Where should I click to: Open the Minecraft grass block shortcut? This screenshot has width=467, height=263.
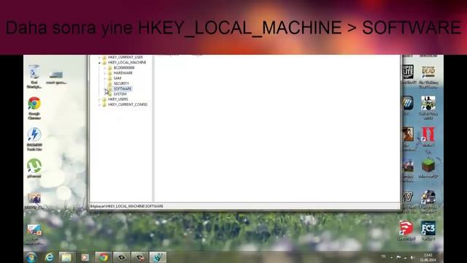coord(428,168)
